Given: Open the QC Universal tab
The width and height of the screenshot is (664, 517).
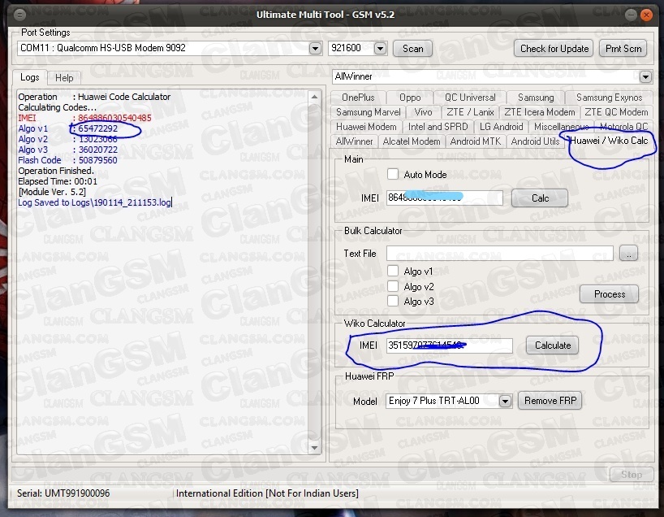Looking at the screenshot, I should 470,98.
